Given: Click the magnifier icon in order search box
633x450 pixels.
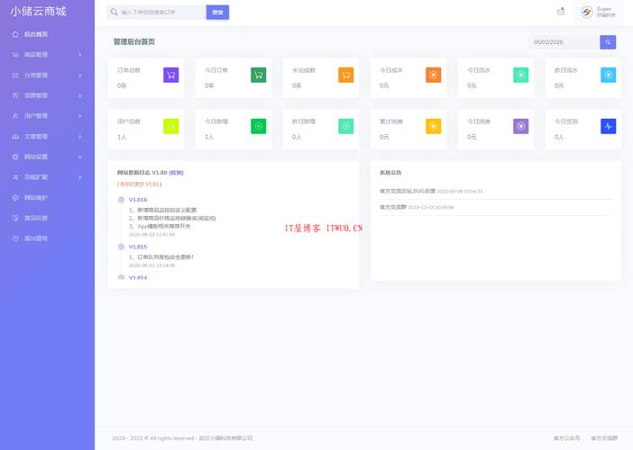Looking at the screenshot, I should 115,12.
